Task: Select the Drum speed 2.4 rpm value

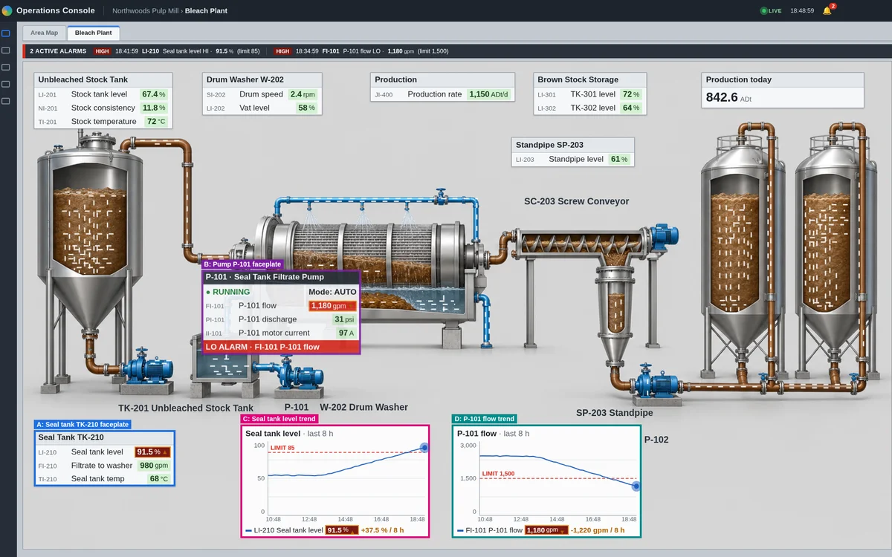Action: click(303, 94)
